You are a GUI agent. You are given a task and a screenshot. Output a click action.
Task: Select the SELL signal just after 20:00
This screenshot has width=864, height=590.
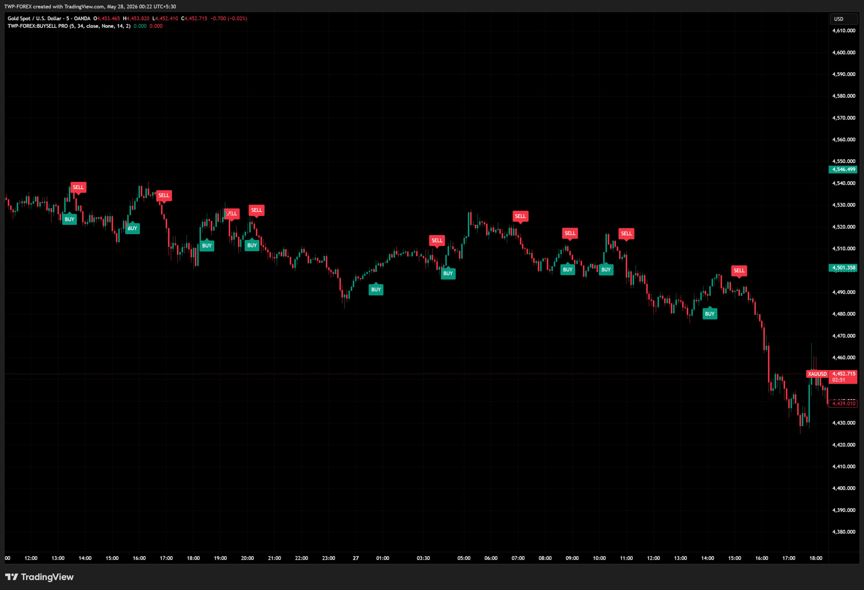[x=256, y=210]
